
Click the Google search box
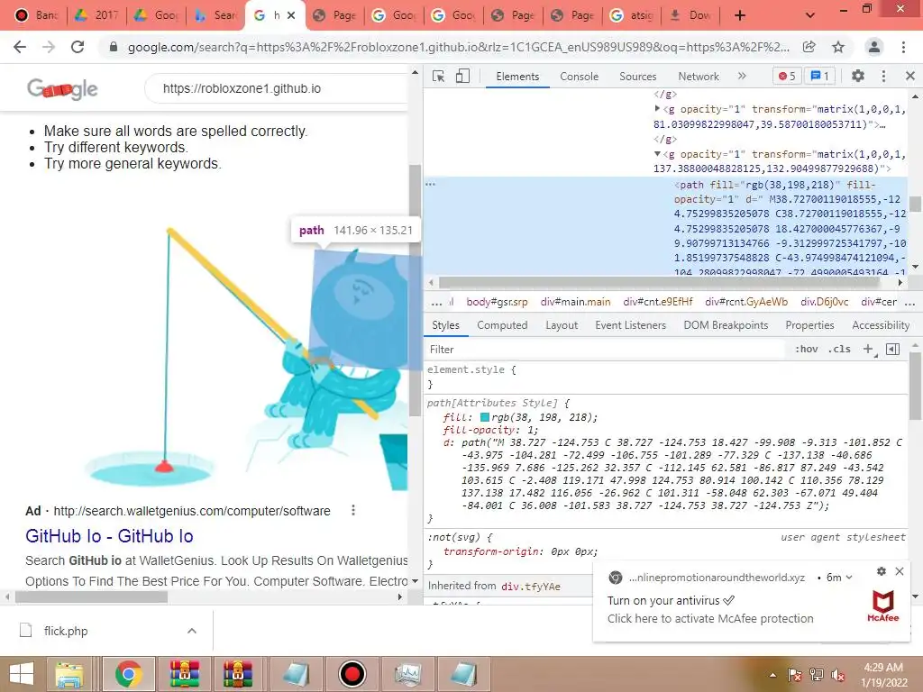point(277,89)
